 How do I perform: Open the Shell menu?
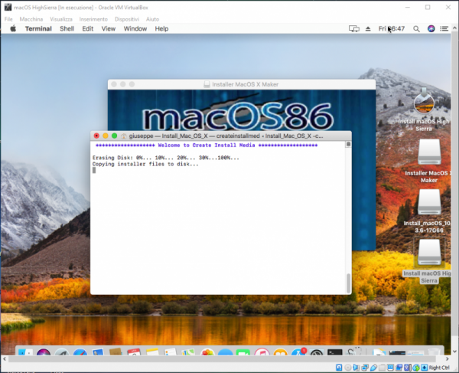[x=67, y=28]
